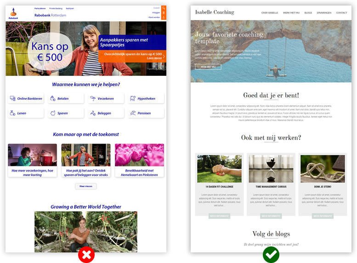Open Over Isabelle menu item

[269, 13]
